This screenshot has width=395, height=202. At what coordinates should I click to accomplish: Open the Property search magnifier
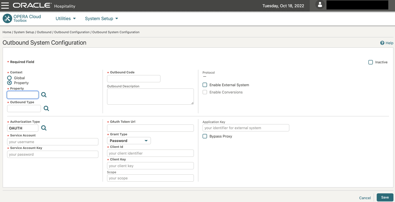[44, 95]
